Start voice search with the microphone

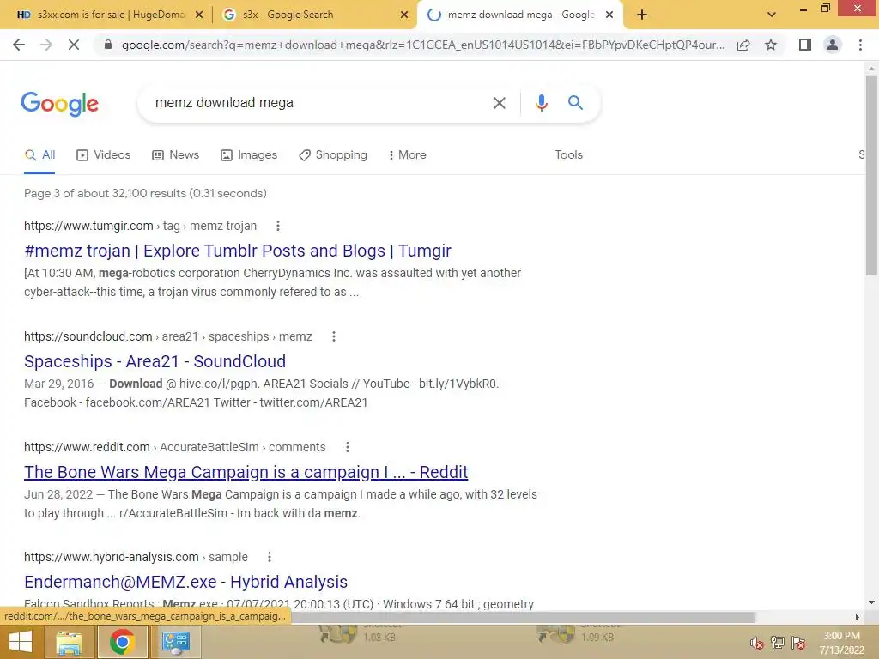point(541,103)
